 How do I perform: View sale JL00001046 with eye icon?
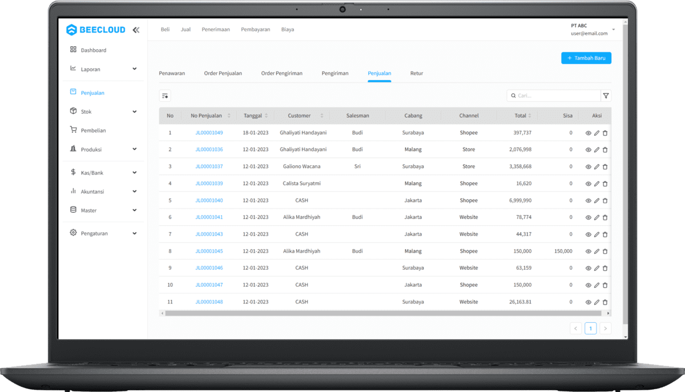click(x=589, y=268)
